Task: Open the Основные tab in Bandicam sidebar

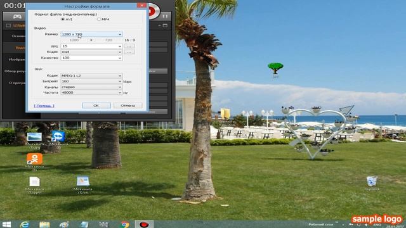Action: tap(18, 36)
